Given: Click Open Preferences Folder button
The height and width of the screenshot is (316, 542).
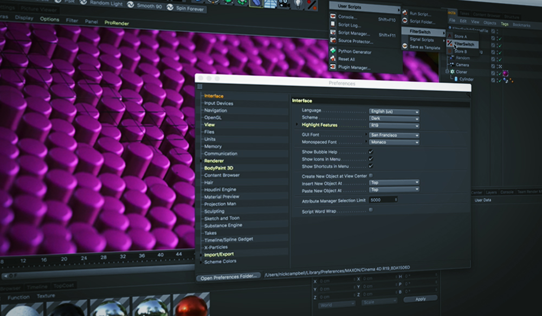Looking at the screenshot, I should (228, 278).
